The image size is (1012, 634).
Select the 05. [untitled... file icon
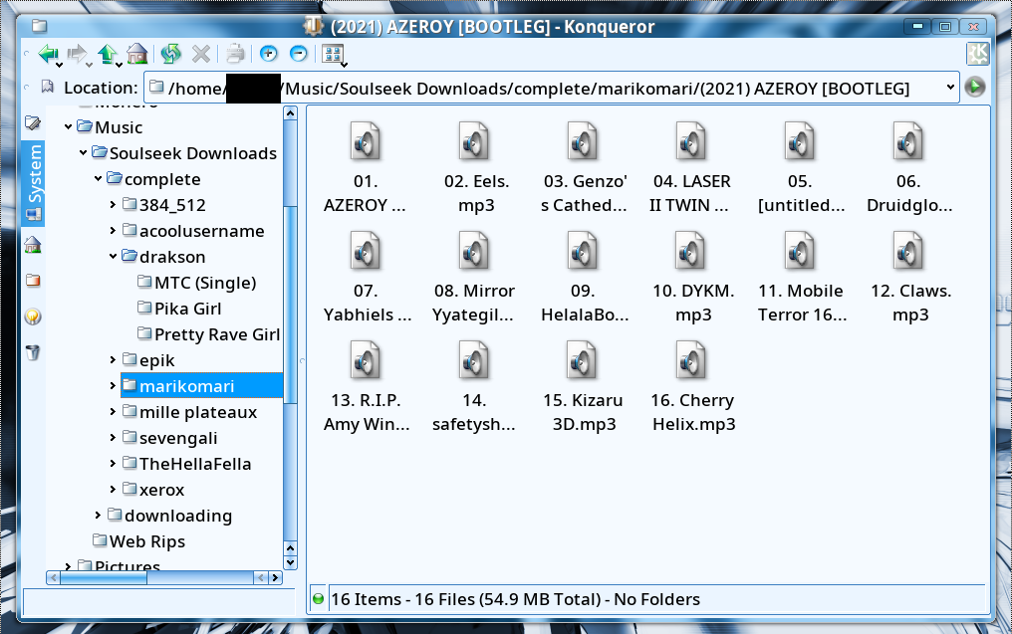point(800,140)
